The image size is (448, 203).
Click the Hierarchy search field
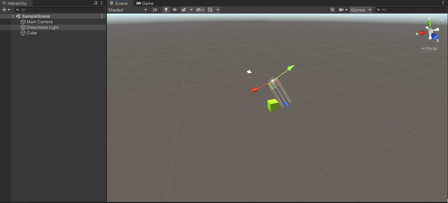pyautogui.click(x=60, y=10)
